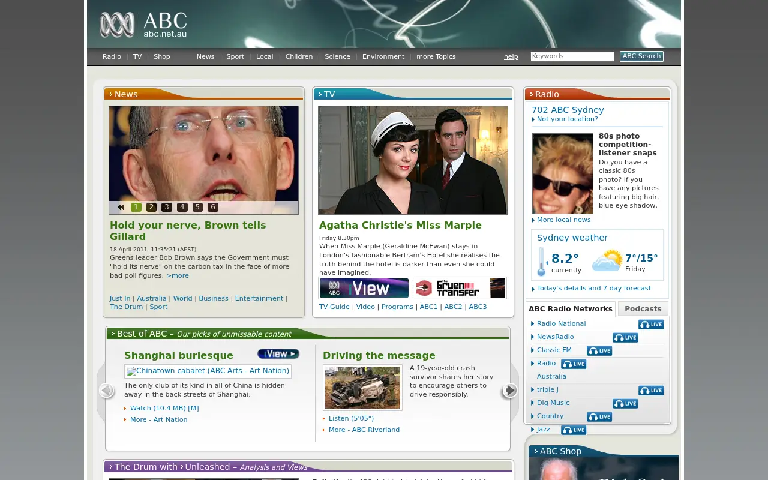The width and height of the screenshot is (768, 480).
Task: Click the help link
Action: (511, 56)
